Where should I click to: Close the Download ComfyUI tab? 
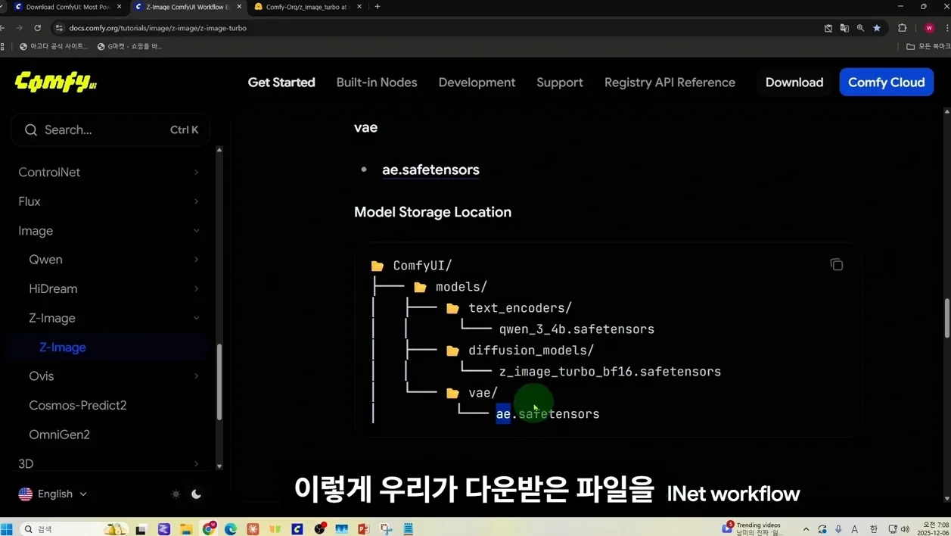tap(119, 7)
